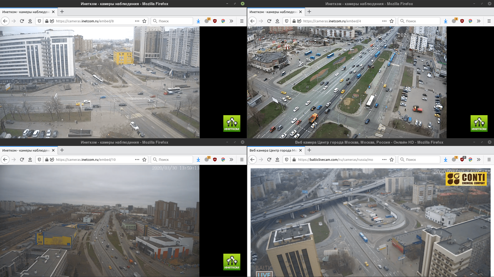Go back in the embed/10 window
This screenshot has height=277, width=494.
pyautogui.click(x=5, y=160)
